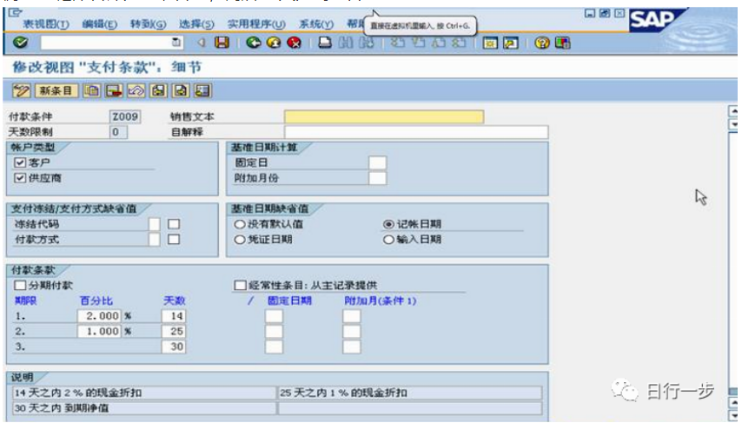Click the 冻结代码 input box
Screen dimensions: 742x423
pos(155,224)
